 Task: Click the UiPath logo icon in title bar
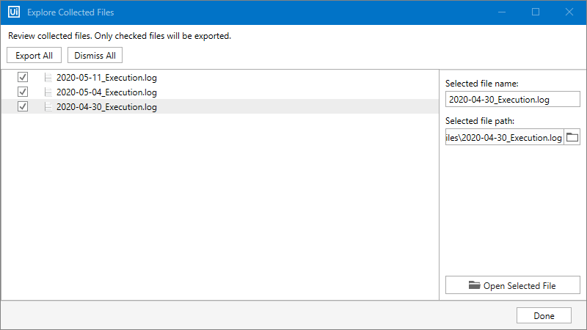pos(13,12)
